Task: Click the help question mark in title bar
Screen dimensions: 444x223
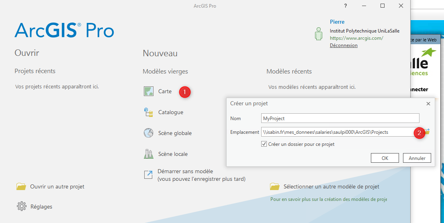Action: (x=346, y=6)
